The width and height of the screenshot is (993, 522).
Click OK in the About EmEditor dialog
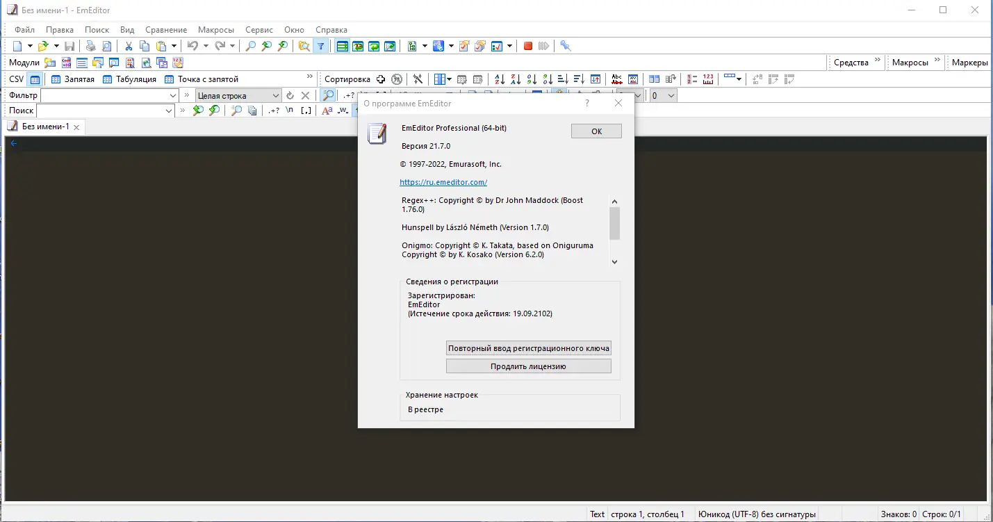click(x=596, y=131)
